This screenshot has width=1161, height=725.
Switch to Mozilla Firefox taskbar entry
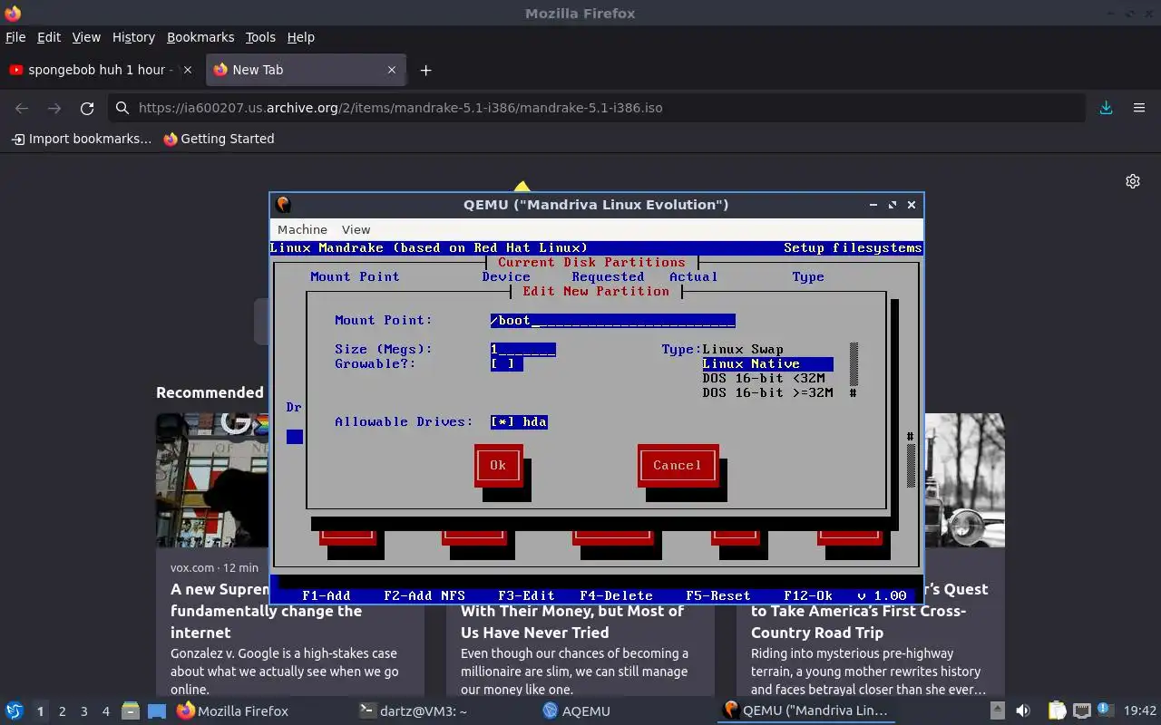click(233, 711)
